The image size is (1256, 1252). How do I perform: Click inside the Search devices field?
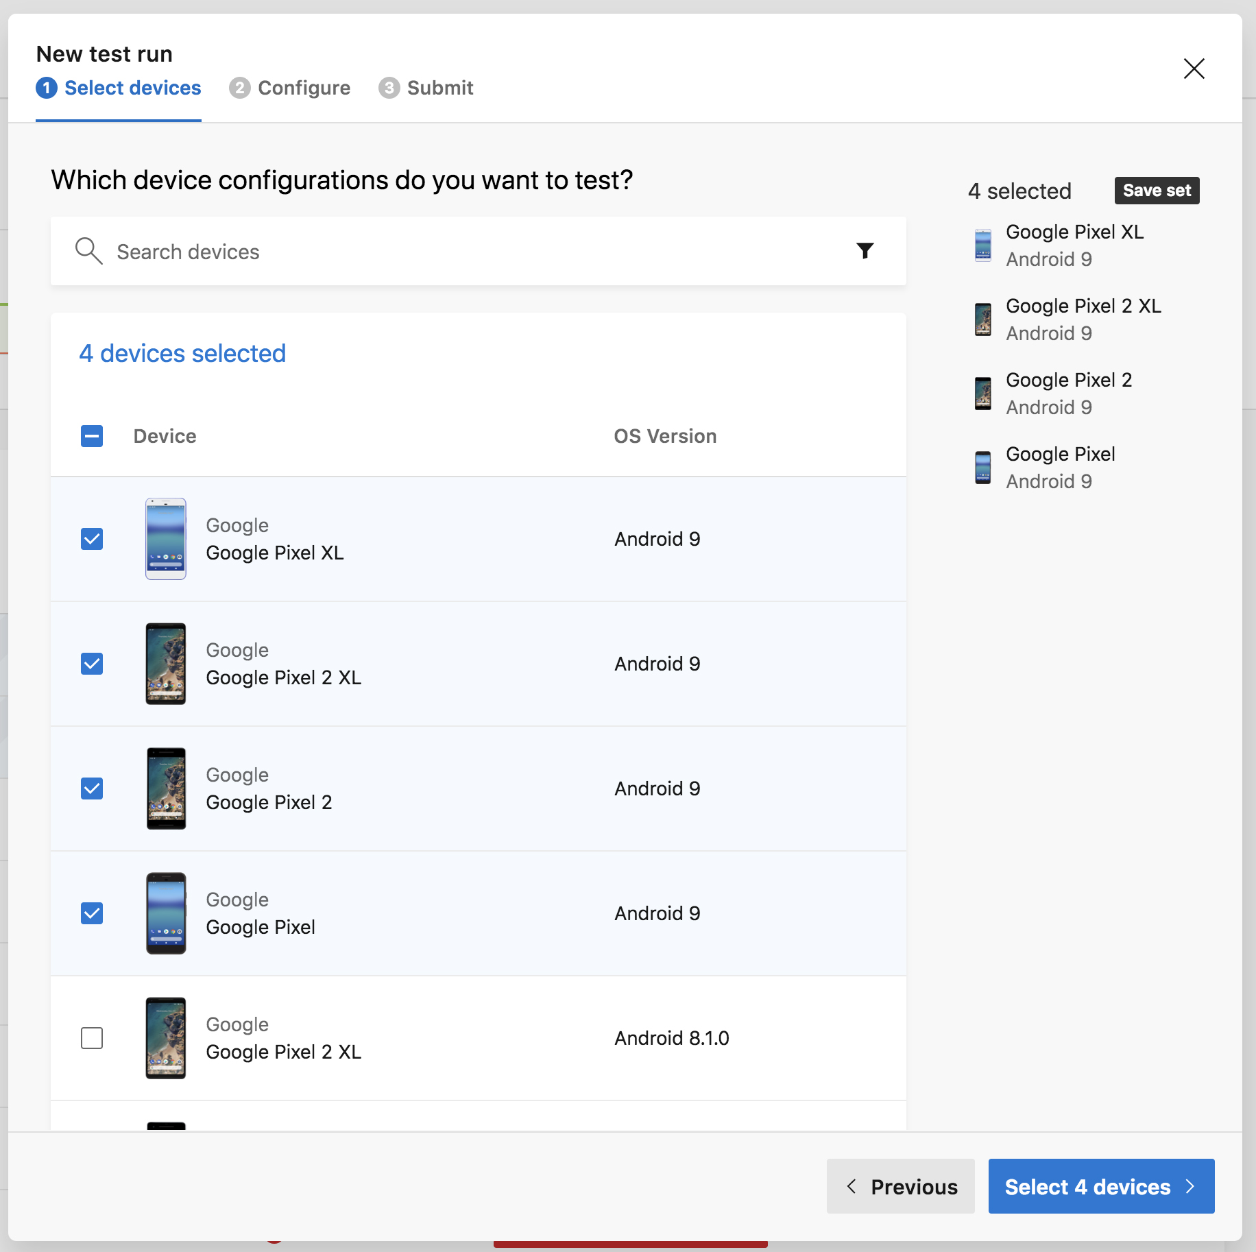coord(274,251)
